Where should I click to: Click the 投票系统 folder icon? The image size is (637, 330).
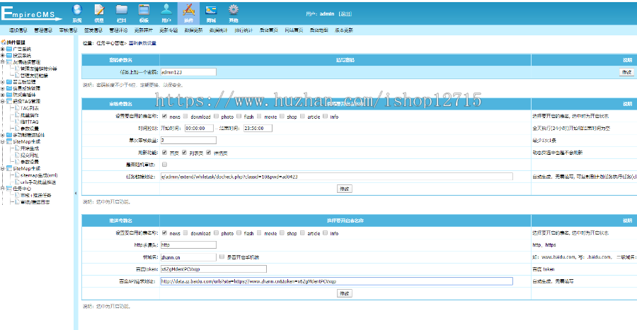click(x=9, y=56)
